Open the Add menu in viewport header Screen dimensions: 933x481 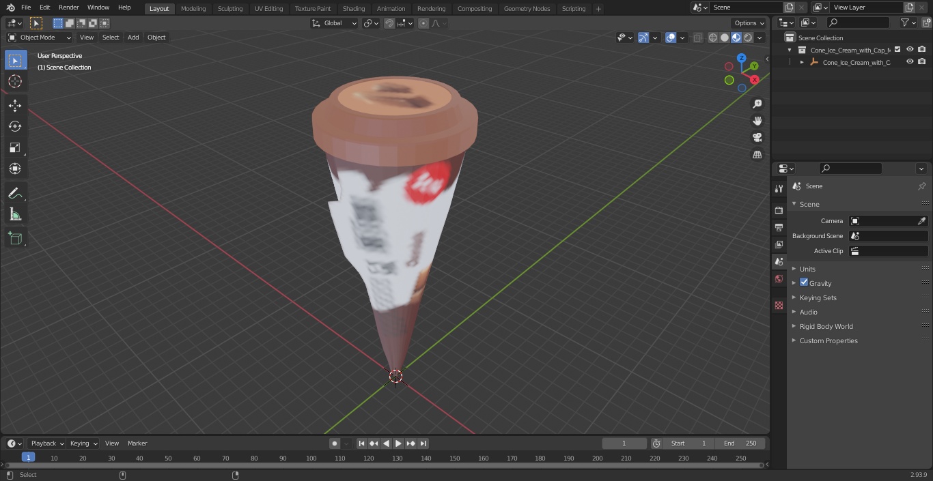(133, 38)
